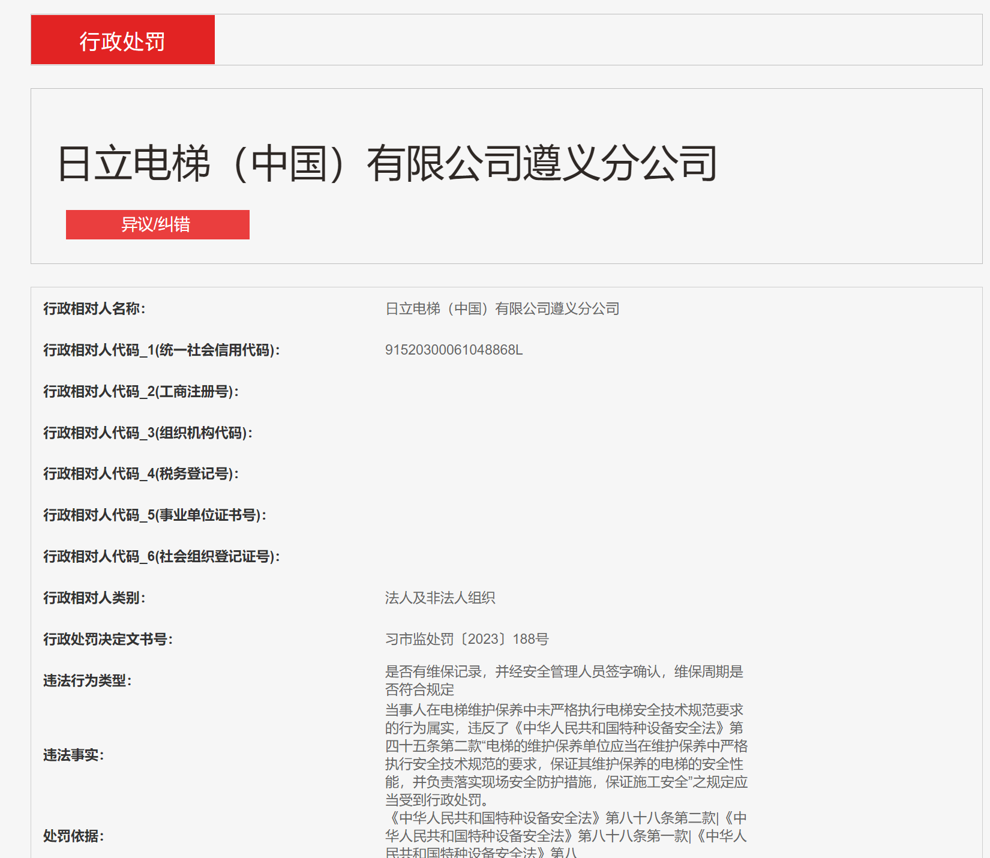The height and width of the screenshot is (858, 990).
Task: Click the 违法事实 label
Action: tap(74, 755)
